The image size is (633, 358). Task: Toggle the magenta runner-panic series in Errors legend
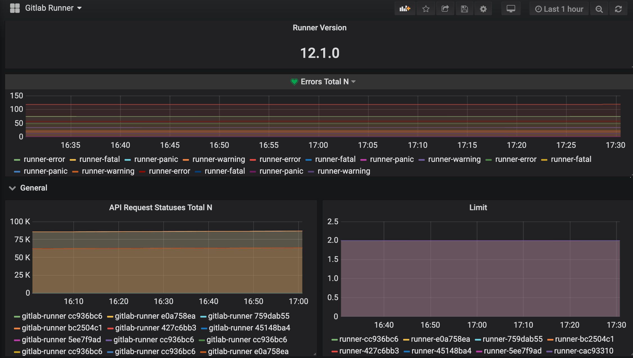point(392,159)
